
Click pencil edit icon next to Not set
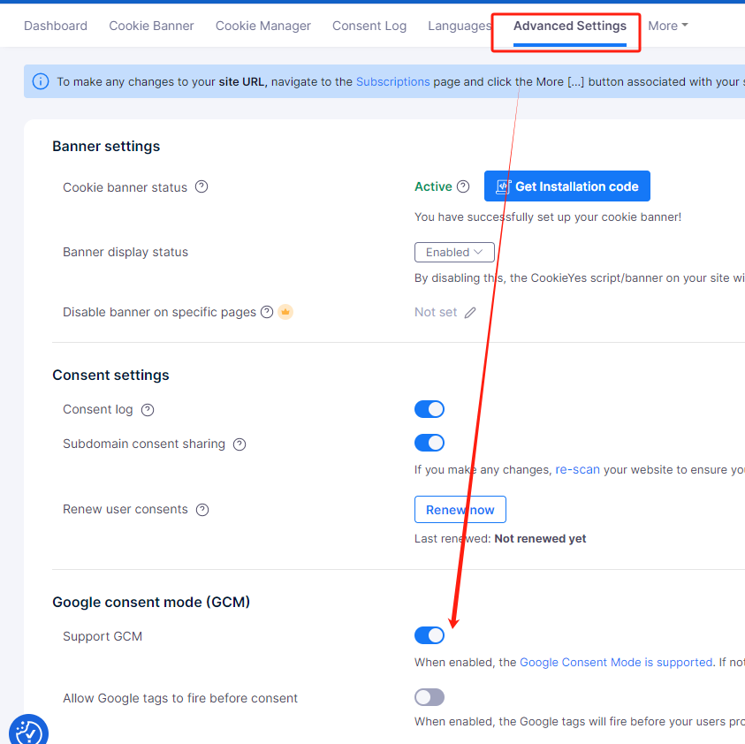pyautogui.click(x=470, y=312)
